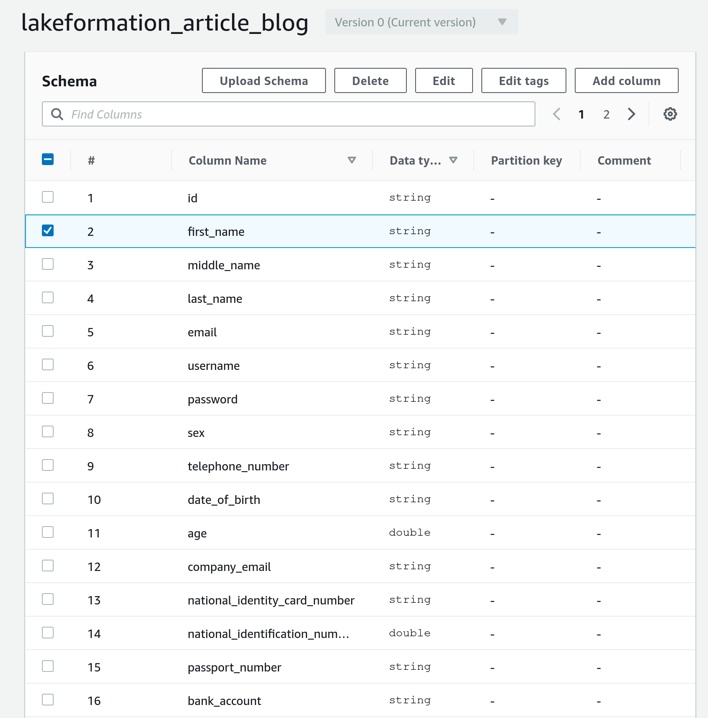Click the Data type column header
This screenshot has height=718, width=708.
pyautogui.click(x=415, y=160)
